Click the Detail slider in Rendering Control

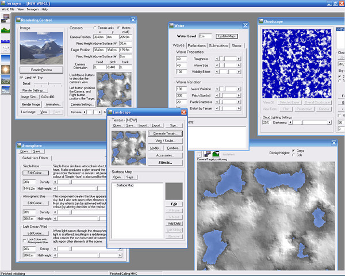point(47,84)
